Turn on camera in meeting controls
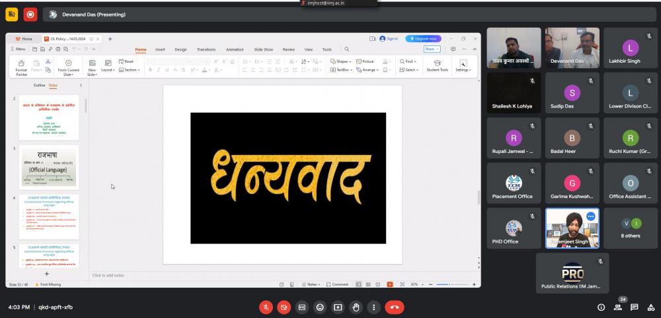 point(284,307)
